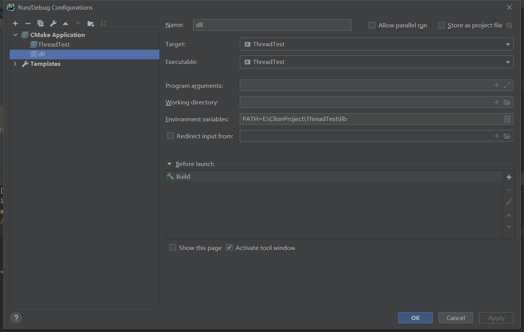Expand the Program arguments field
Viewport: 524px width, 332px height.
507,86
